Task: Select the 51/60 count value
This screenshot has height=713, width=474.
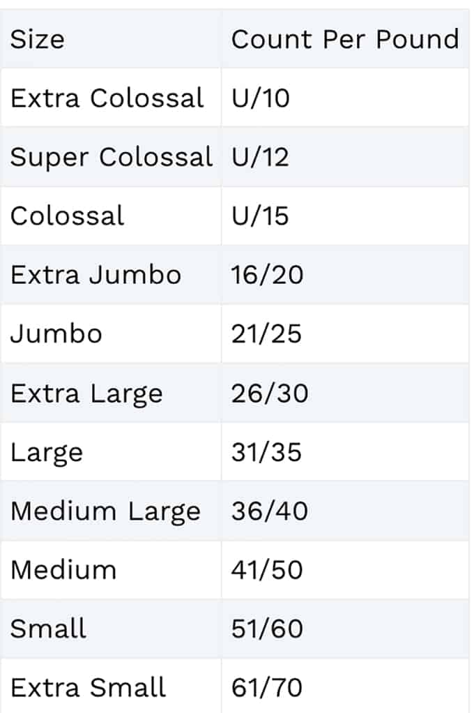Action: click(x=267, y=629)
